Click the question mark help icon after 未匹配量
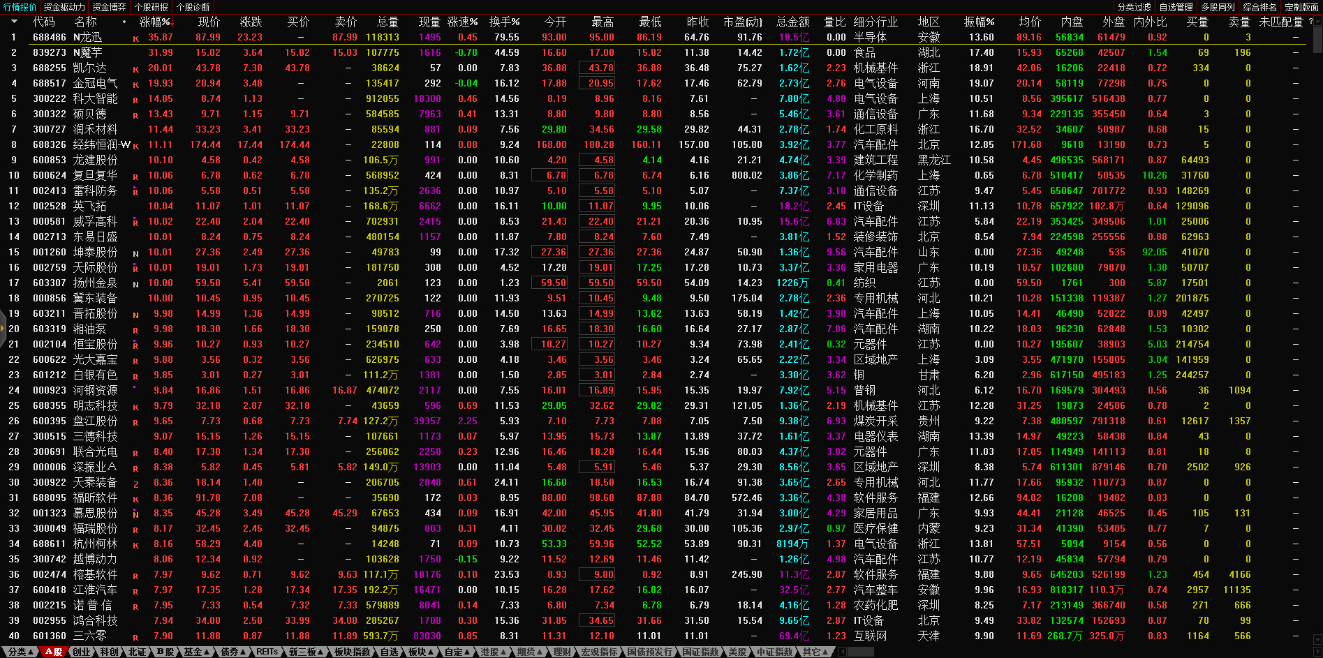1323x658 pixels. tap(1310, 22)
